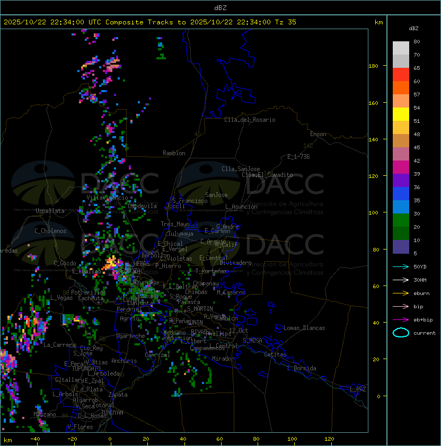Click the 'Capdevila' map label
The image size is (441, 446).
[142, 206]
